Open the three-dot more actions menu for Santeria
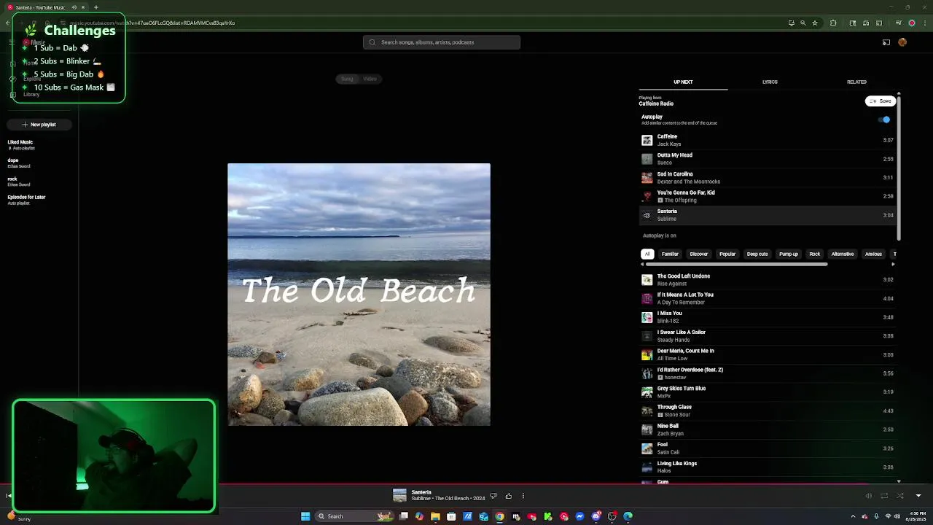 point(523,496)
